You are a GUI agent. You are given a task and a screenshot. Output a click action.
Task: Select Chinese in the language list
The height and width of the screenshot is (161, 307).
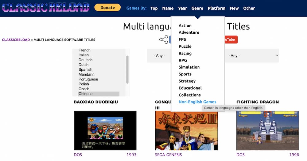tap(99, 94)
